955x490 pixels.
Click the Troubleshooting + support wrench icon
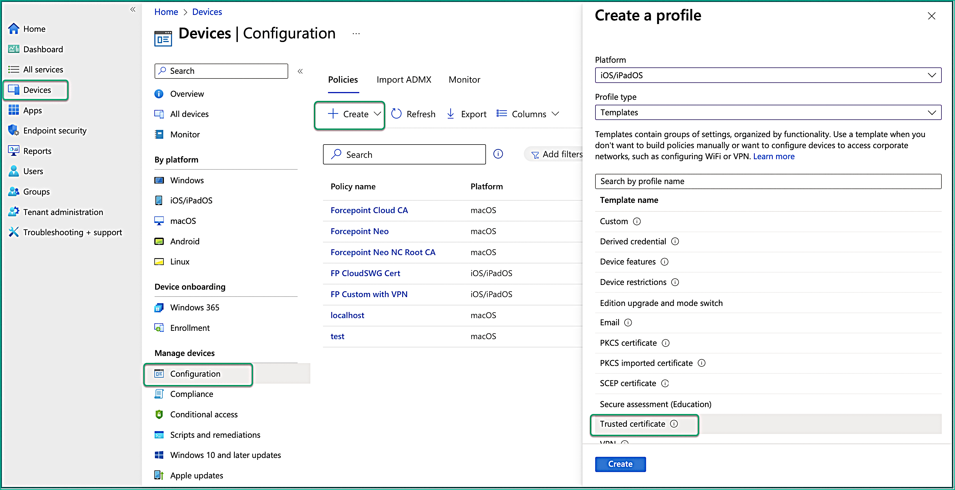tap(13, 232)
